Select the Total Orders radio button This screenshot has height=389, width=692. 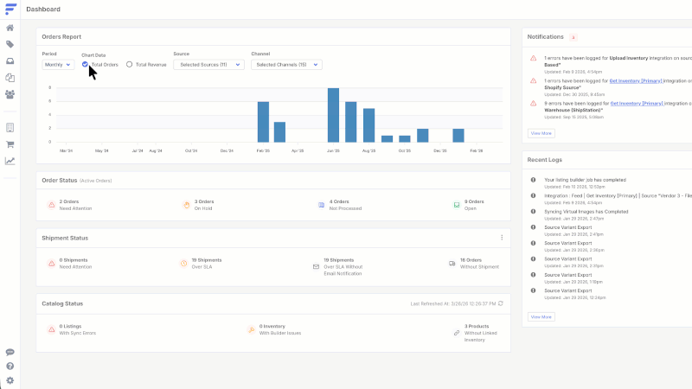click(x=85, y=65)
